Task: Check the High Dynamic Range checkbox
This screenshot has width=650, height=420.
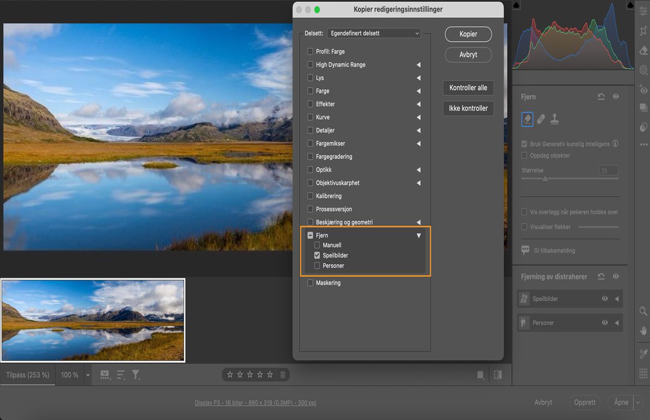Action: pos(310,64)
